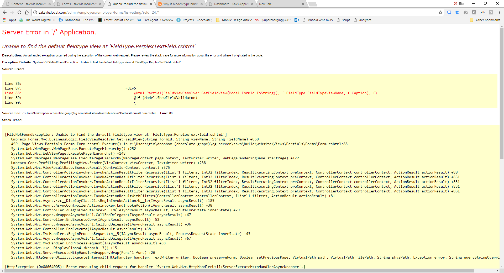Click the 'Server Error in '/' Application.' heading
Viewport: 504px width, 273px height.
point(49,32)
